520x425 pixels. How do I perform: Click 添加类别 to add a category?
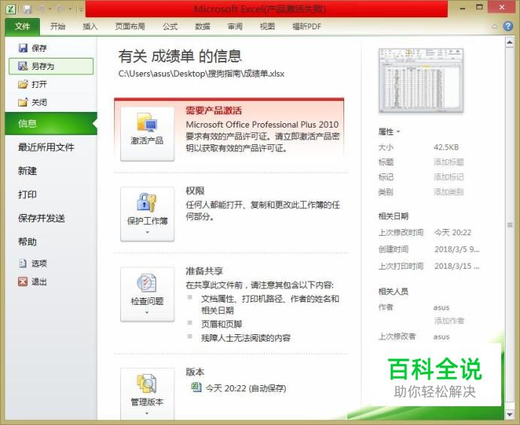(449, 192)
